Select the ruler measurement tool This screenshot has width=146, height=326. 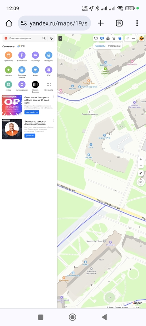coord(128,38)
